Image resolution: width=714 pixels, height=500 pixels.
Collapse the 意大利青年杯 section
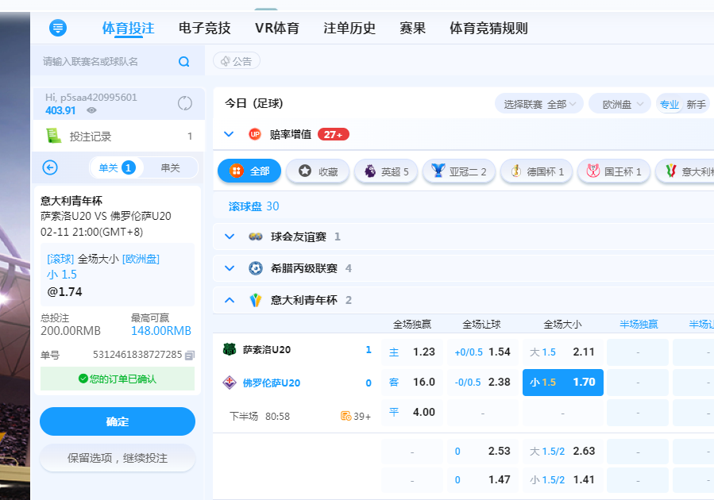[x=230, y=300]
